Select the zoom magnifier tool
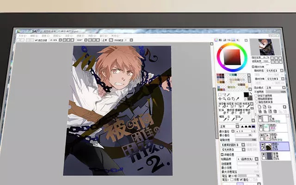This screenshot has width=296, height=185. click(223, 99)
